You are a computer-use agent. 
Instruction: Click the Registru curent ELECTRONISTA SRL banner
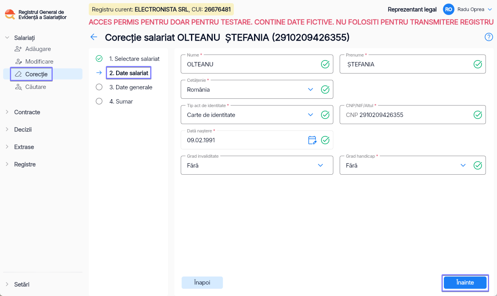tap(161, 9)
